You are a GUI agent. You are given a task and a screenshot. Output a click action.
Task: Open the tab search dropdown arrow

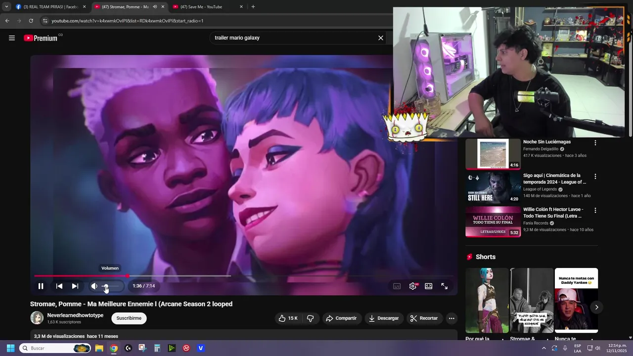pos(6,7)
